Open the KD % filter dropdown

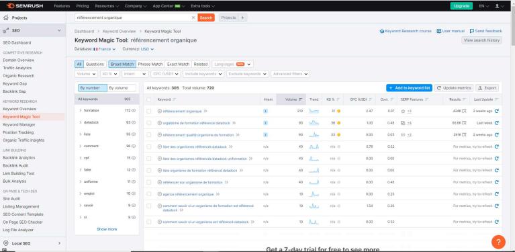109,74
